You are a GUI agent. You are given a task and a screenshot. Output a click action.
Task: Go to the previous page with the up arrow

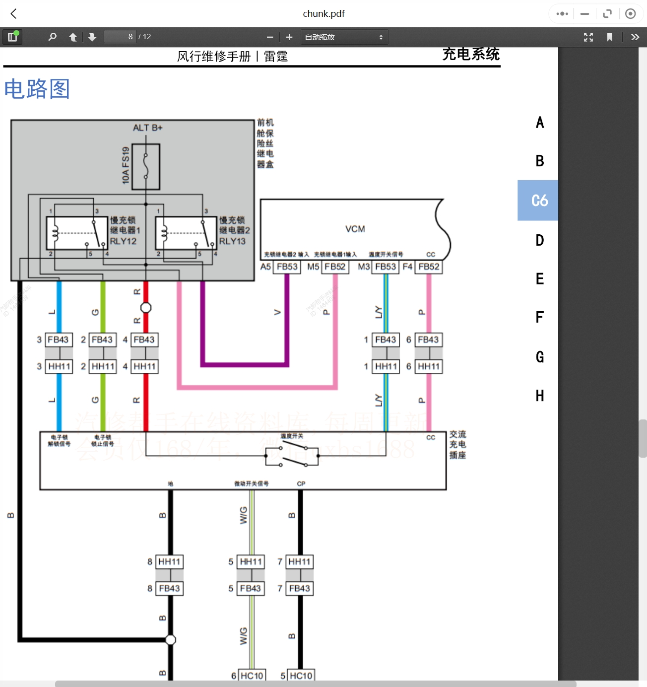coord(72,36)
